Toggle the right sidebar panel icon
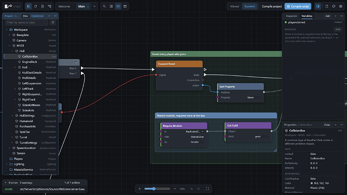 318,7
